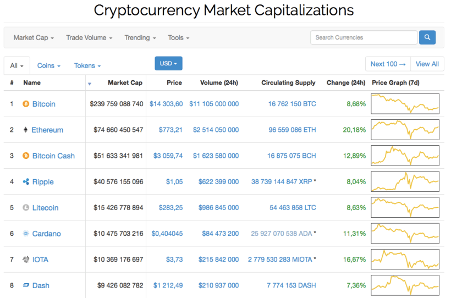Click the Dash logo icon

click(26, 285)
